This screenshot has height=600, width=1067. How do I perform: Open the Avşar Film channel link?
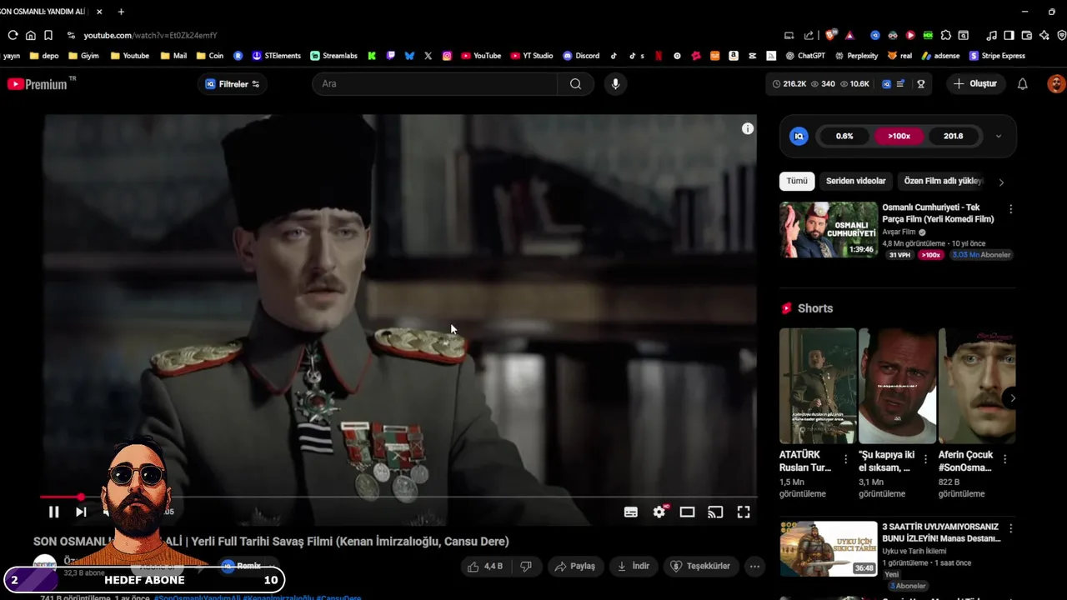[899, 232]
